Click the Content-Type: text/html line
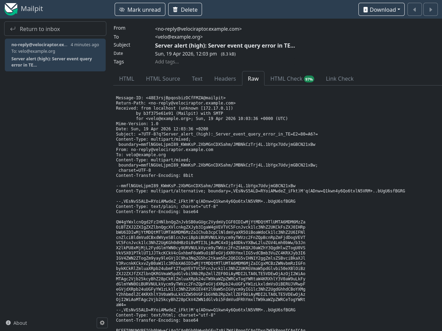 tap(166, 315)
